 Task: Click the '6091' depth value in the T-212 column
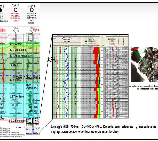[x=2, y=112]
